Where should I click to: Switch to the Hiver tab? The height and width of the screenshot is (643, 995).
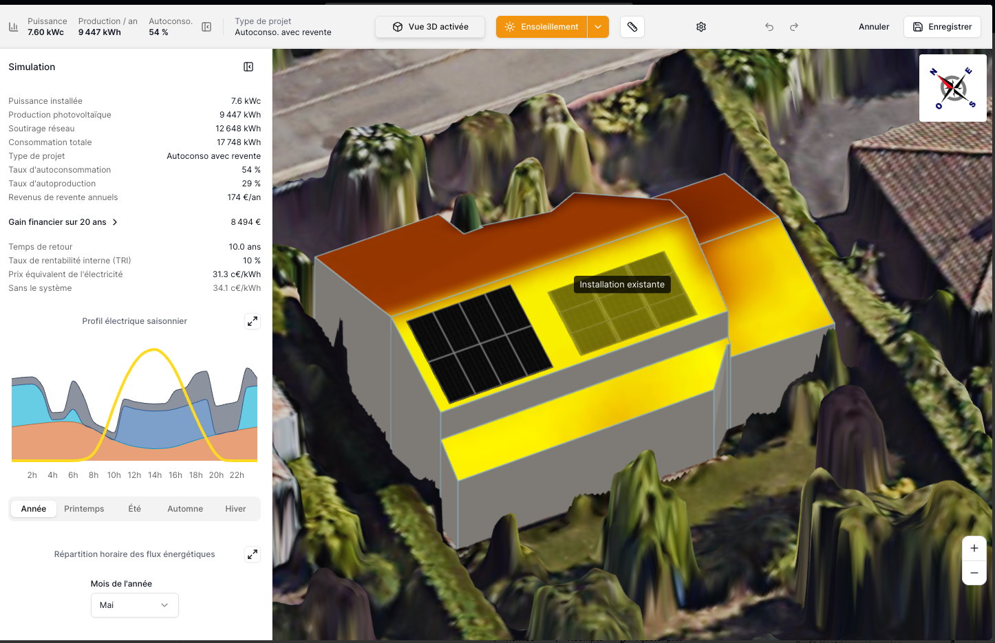coord(235,509)
